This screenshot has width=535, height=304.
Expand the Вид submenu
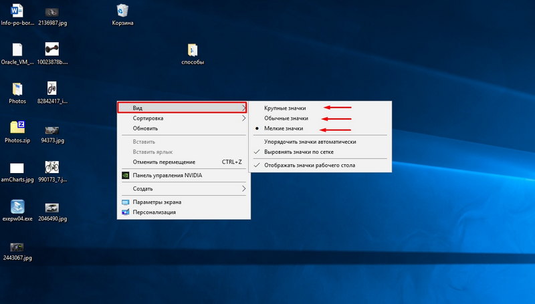182,108
